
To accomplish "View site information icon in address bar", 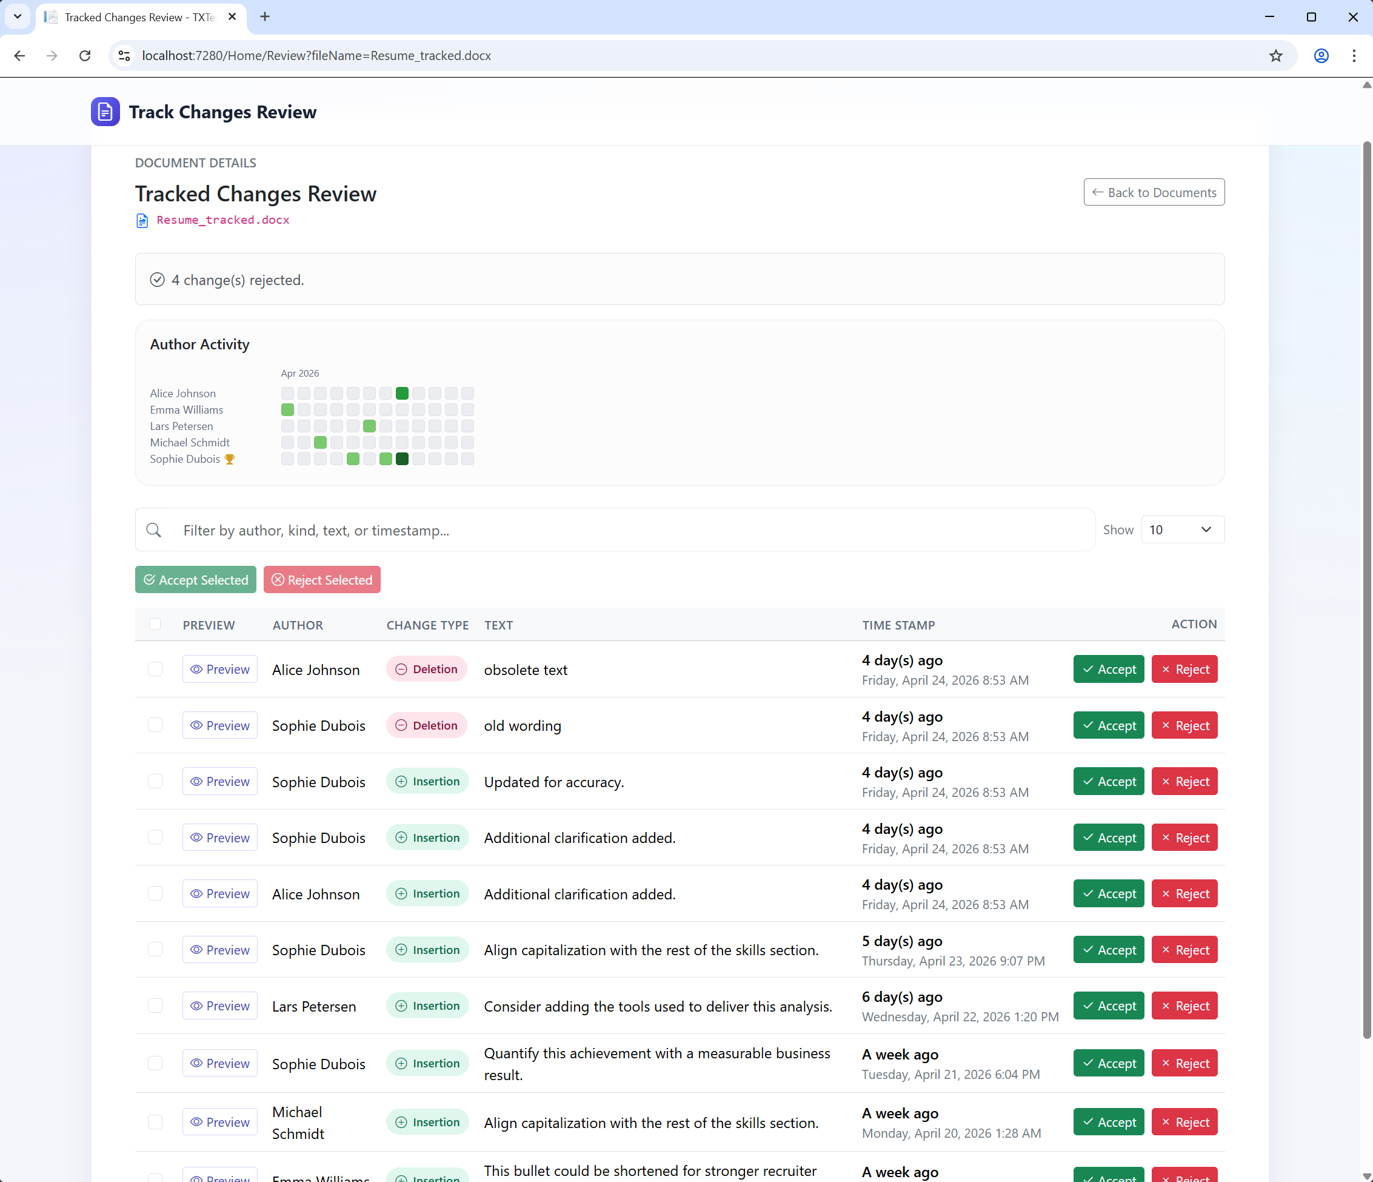I will click(124, 56).
